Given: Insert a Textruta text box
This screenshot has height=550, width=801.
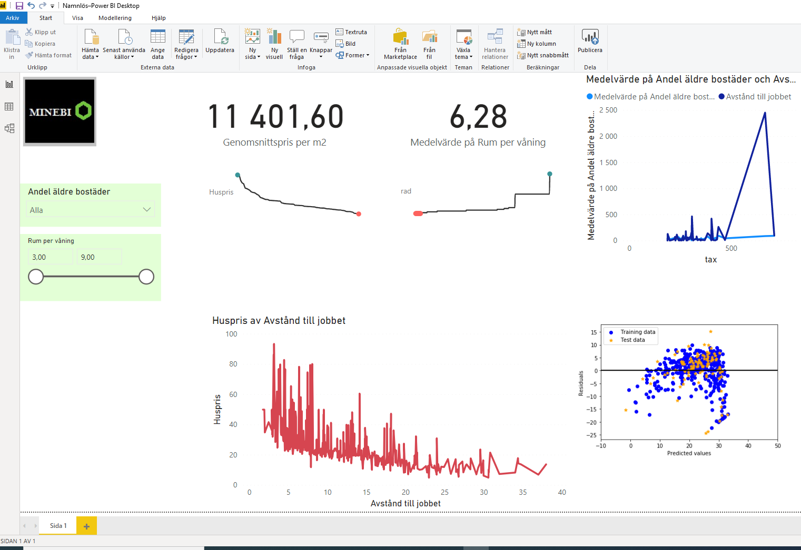Looking at the screenshot, I should coord(351,32).
